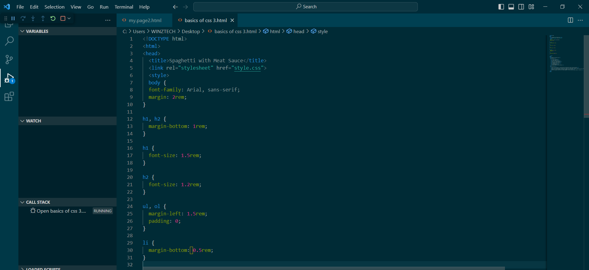Toggle the bottom panel visibility
The image size is (589, 270).
511,7
